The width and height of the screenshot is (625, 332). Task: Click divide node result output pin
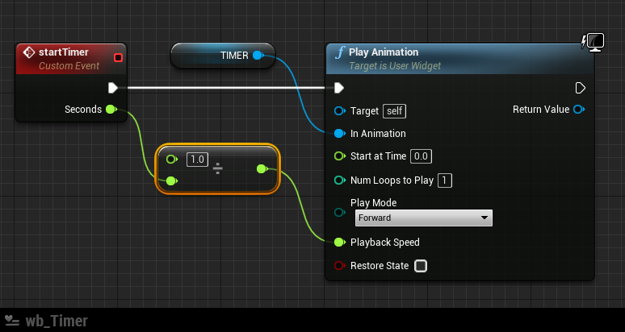tap(262, 169)
